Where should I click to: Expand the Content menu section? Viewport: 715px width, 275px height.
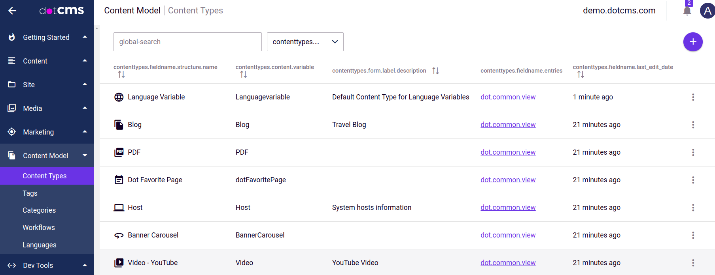tap(85, 61)
